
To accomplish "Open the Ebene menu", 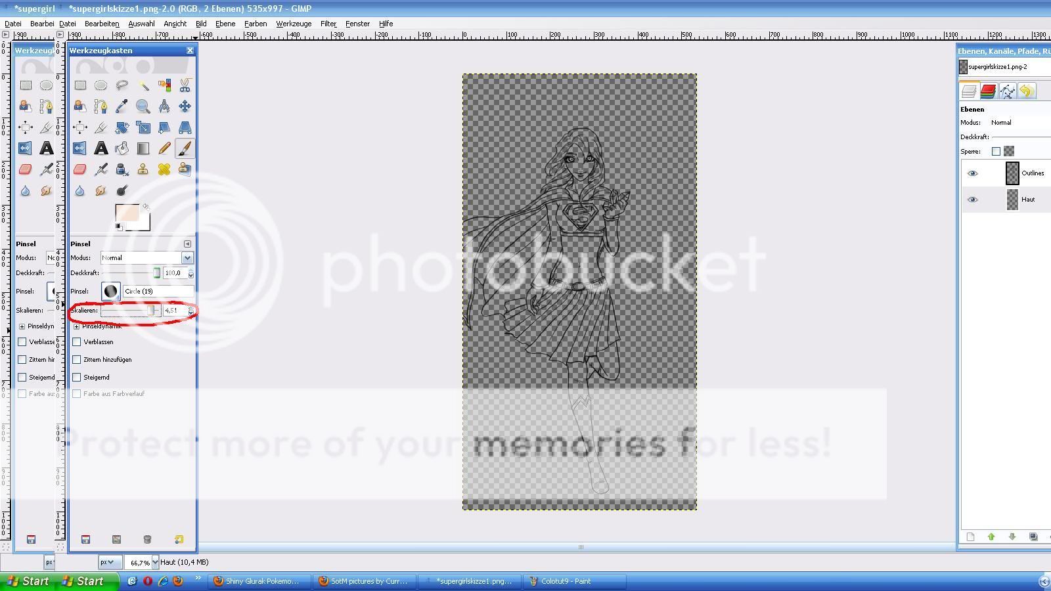I will pos(225,24).
